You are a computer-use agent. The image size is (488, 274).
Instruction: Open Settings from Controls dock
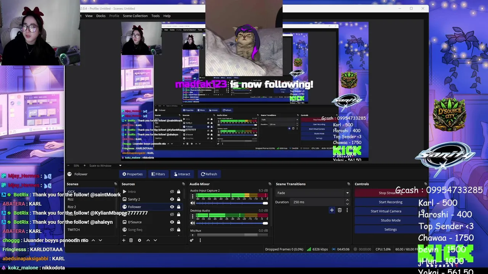click(390, 229)
